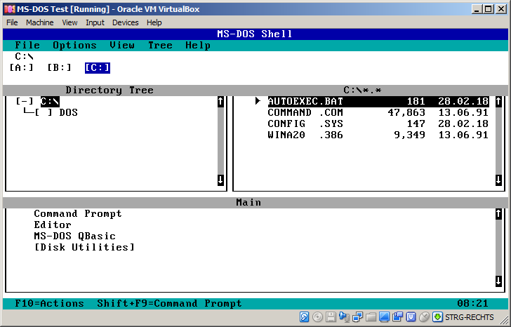511x327 pixels.
Task: Open the DOS Shell Help menu
Action: [198, 46]
